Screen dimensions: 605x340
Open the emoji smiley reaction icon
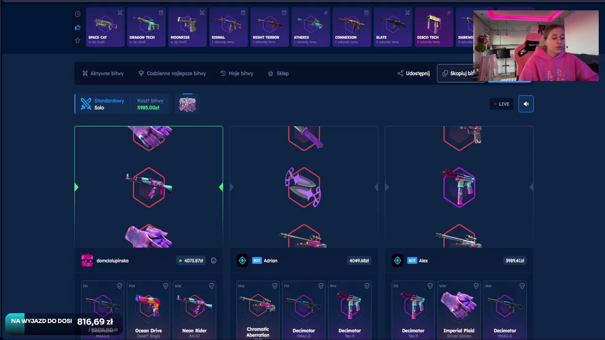coord(214,261)
